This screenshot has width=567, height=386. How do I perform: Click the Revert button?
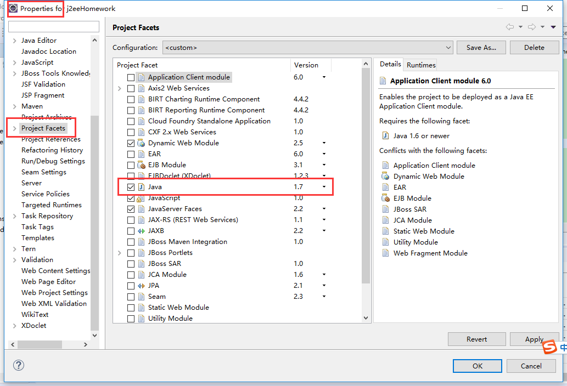pyautogui.click(x=476, y=339)
